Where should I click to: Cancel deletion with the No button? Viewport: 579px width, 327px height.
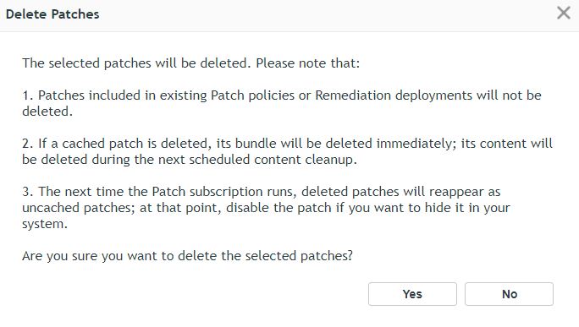pos(509,294)
